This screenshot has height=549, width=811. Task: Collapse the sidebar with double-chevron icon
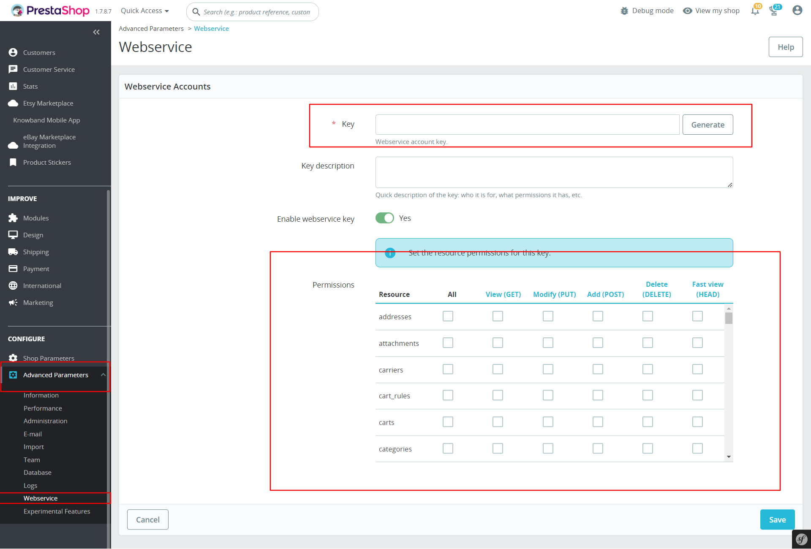(96, 32)
